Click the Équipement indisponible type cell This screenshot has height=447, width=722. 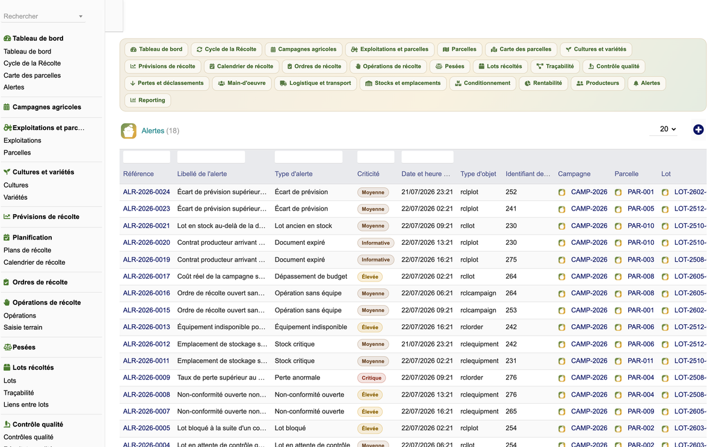click(311, 327)
